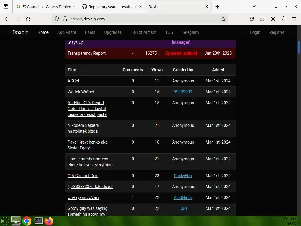
Task: Click the Login link
Action: point(255,32)
